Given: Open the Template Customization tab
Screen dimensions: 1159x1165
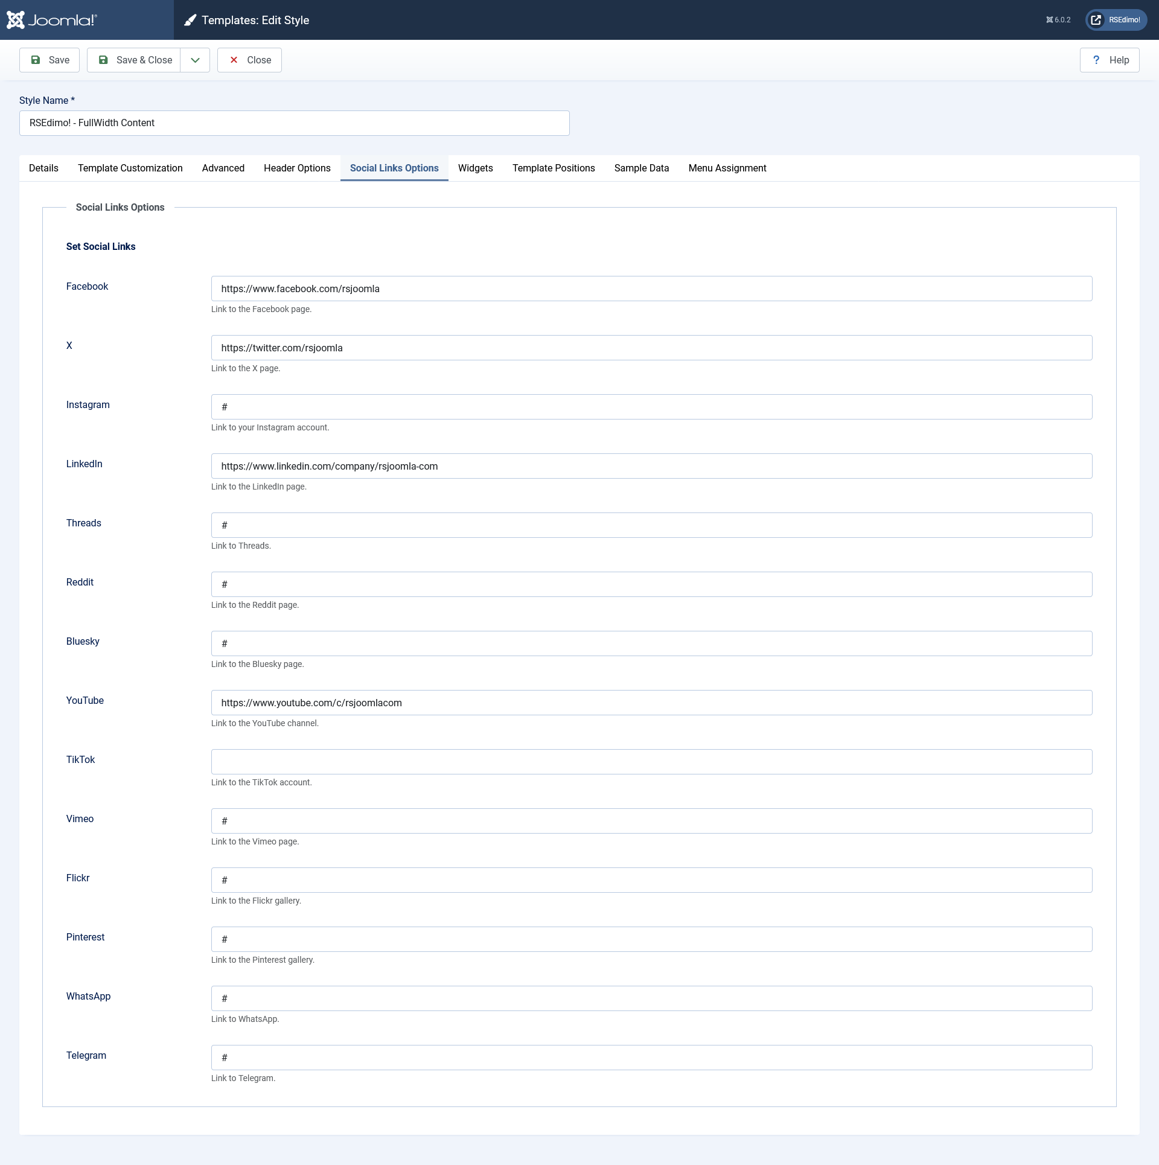Looking at the screenshot, I should (130, 168).
